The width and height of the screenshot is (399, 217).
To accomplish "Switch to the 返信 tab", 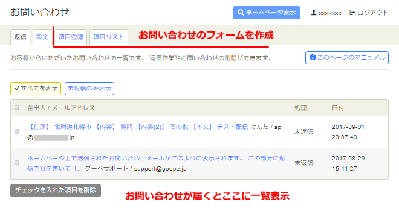I will (20, 37).
